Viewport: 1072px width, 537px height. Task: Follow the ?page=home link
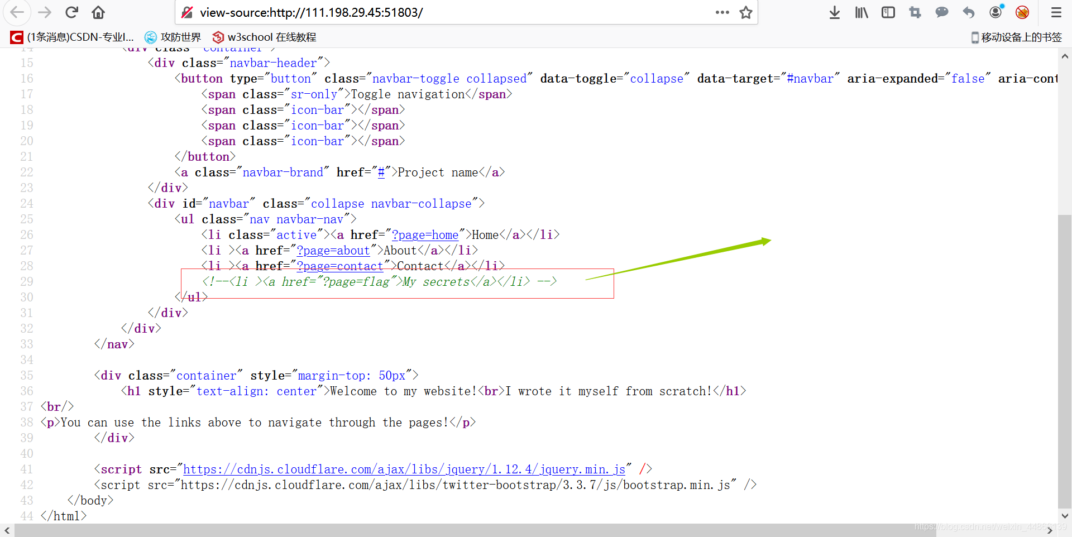point(425,235)
